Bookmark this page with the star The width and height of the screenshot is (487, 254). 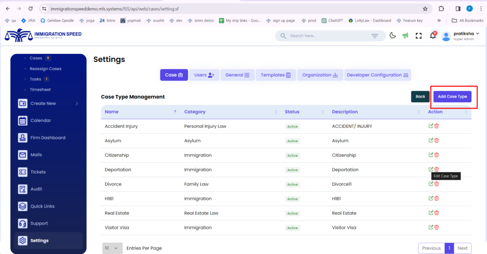[425, 9]
